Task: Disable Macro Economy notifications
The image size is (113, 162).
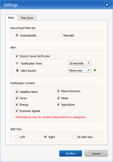Action: point(58,91)
